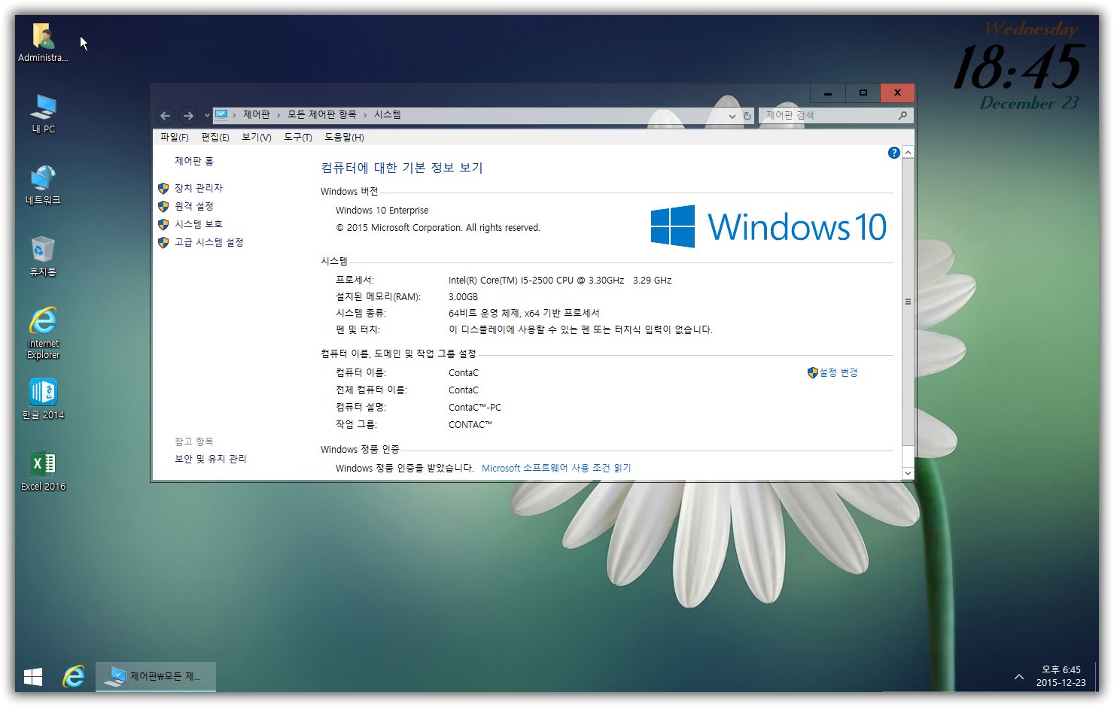Image resolution: width=1114 pixels, height=707 pixels.
Task: Click the Windows 10 logo image
Action: click(769, 226)
